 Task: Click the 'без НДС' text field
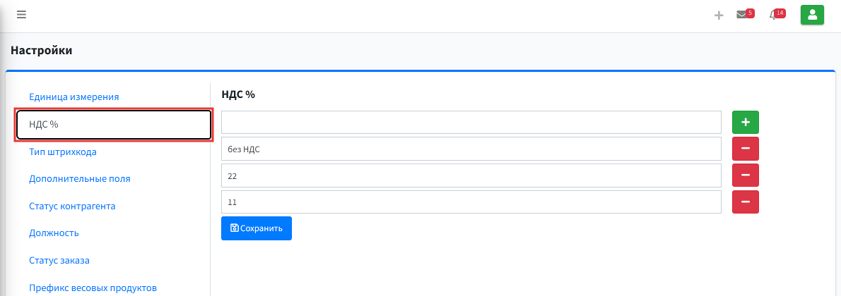[x=471, y=149]
